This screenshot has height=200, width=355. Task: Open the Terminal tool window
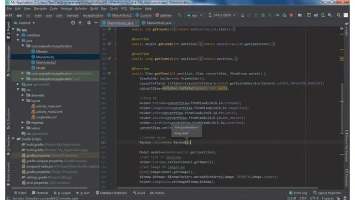[40, 193]
